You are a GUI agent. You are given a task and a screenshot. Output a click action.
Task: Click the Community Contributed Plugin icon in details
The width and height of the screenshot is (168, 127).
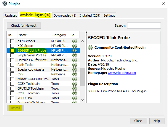pos(90,47)
